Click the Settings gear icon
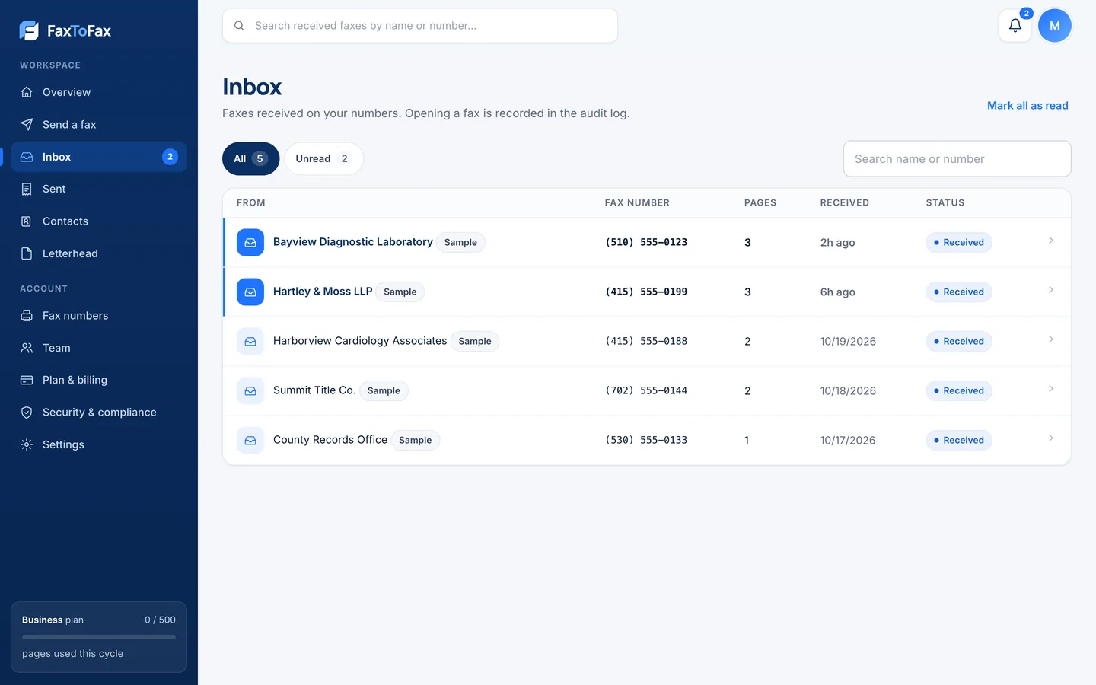This screenshot has height=685, width=1096. click(x=27, y=444)
